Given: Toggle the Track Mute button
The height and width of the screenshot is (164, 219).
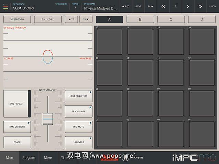Looking at the screenshot, I should coord(79,111).
